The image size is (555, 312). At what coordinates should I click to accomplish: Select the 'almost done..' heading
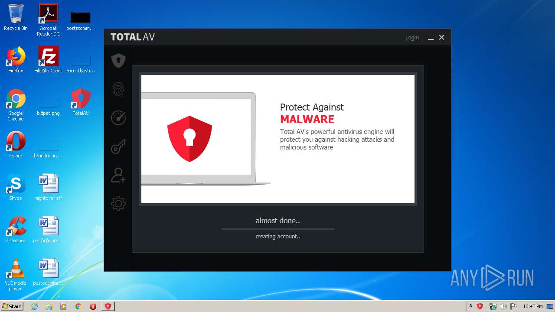click(x=277, y=221)
